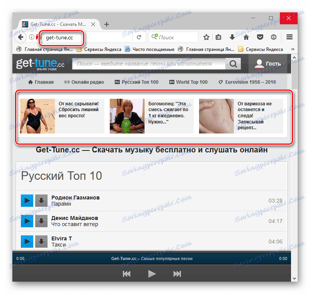Click hexagon eye extension icon
Screen dimensions: 310x294
tap(274, 37)
